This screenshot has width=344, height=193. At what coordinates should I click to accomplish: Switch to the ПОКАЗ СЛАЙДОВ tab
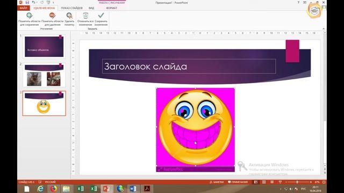[x=71, y=8]
